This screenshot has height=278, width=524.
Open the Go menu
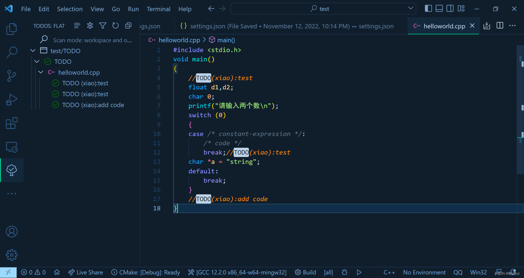(116, 9)
